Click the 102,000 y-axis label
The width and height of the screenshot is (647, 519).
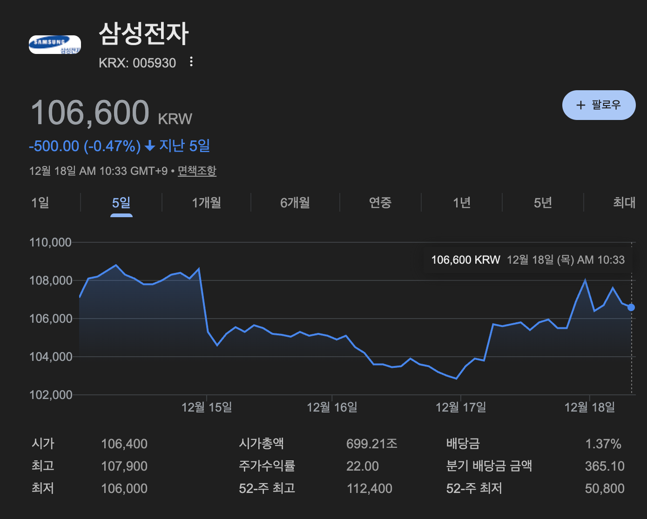pyautogui.click(x=51, y=395)
